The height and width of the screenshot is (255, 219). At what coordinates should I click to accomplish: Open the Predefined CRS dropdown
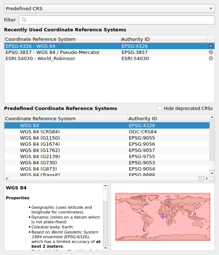[x=109, y=8]
